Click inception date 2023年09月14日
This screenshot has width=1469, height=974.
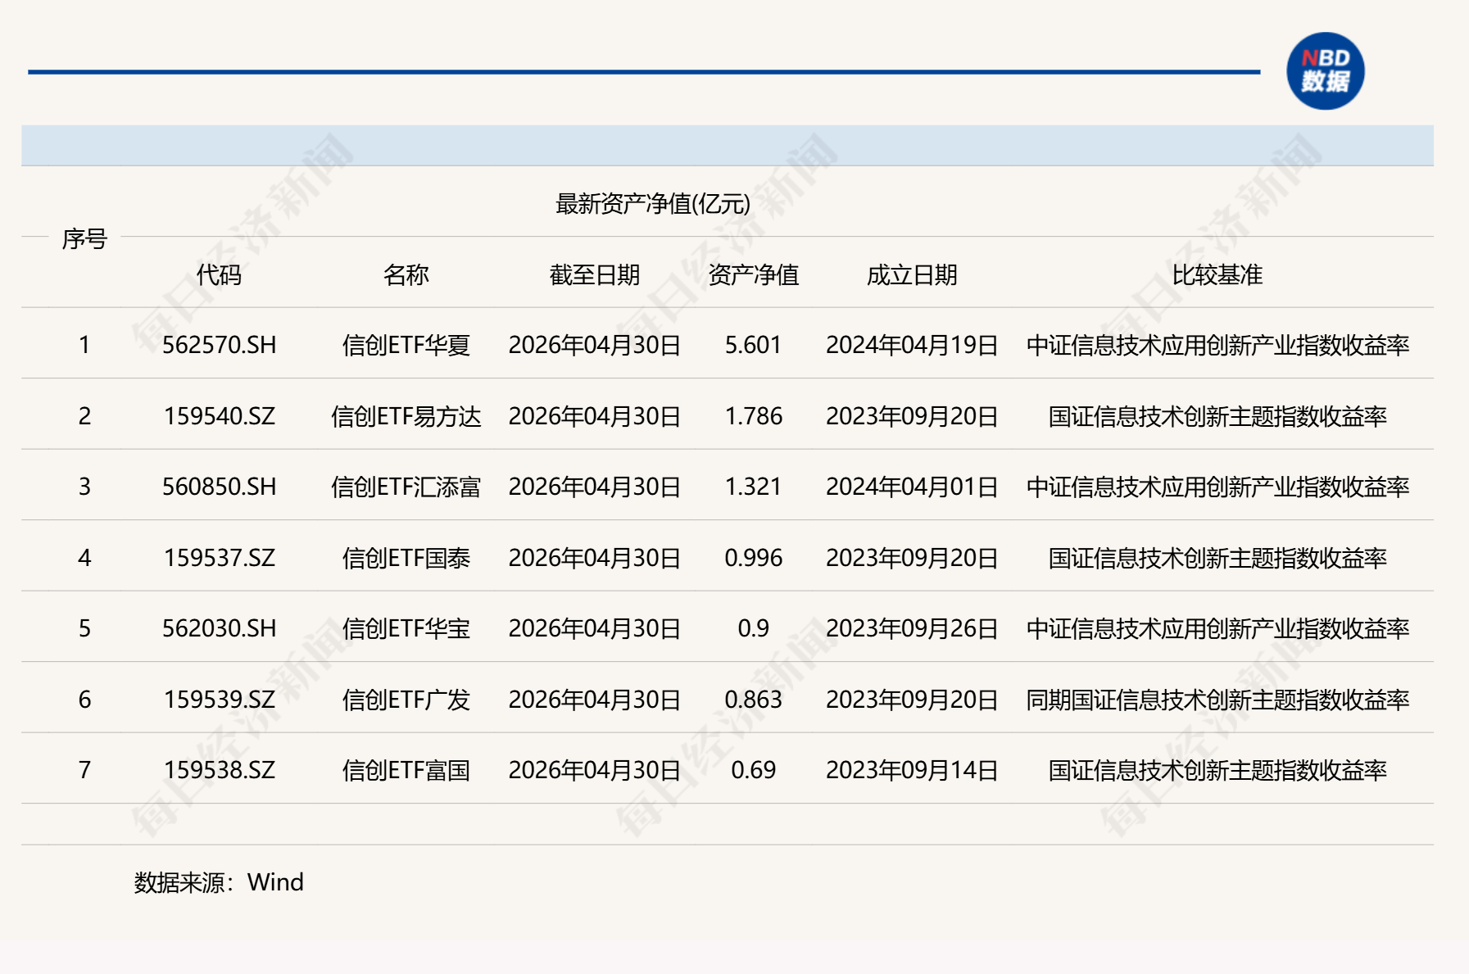click(x=912, y=770)
